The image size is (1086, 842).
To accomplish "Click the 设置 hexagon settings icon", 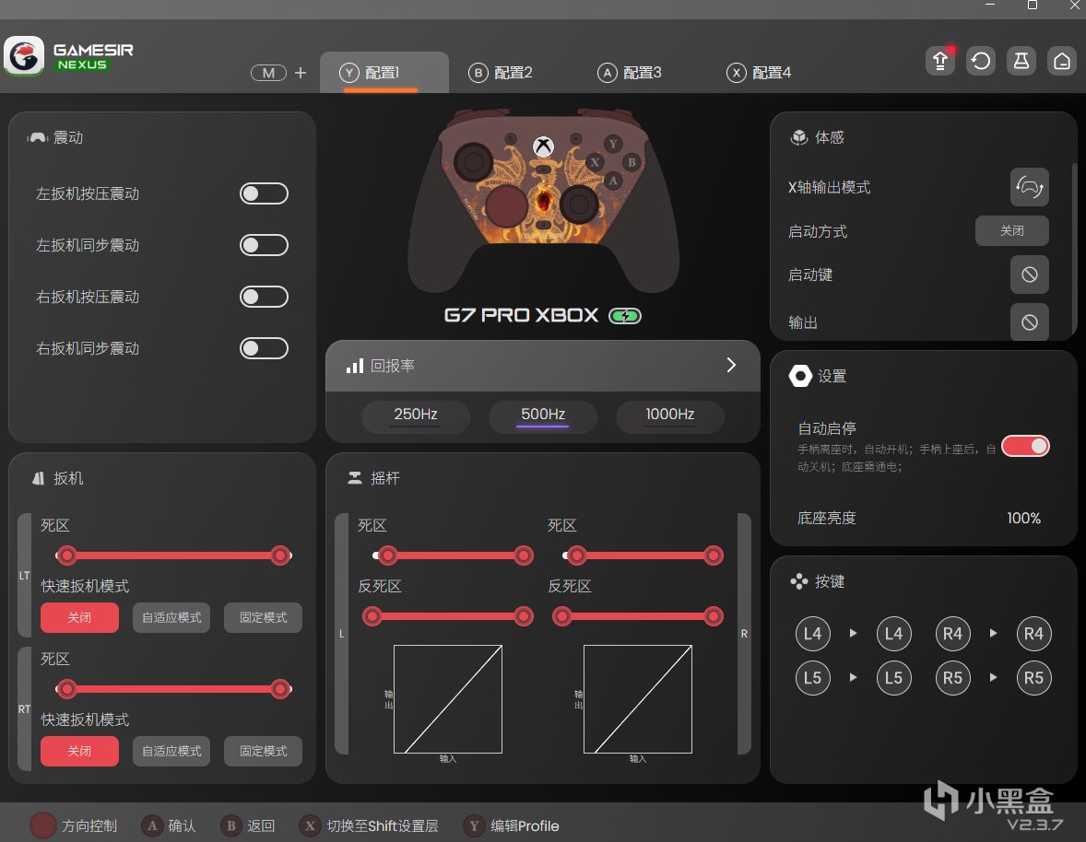I will [800, 376].
